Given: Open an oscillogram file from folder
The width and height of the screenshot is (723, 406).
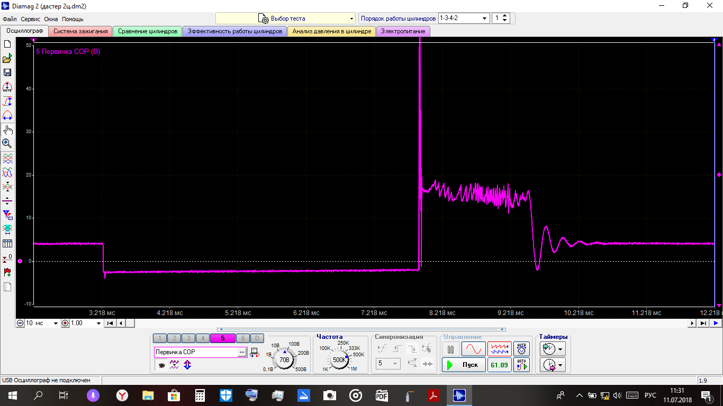Looking at the screenshot, I should click(7, 59).
